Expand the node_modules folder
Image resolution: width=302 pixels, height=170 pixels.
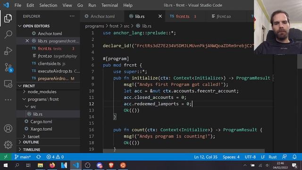click(48, 92)
